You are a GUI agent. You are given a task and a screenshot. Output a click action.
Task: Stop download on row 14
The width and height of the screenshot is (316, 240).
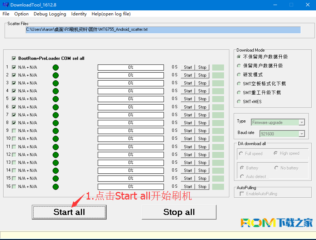tap(202, 171)
